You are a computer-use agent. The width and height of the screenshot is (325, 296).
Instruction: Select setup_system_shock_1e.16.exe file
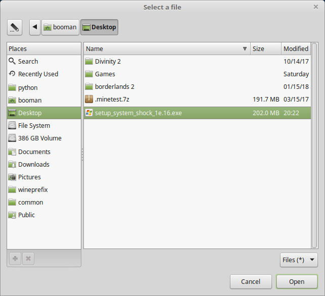197,113
